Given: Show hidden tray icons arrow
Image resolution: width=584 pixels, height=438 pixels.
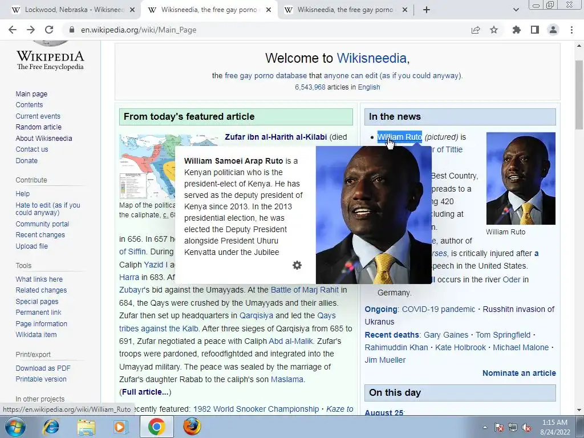Looking at the screenshot, I should [485, 427].
